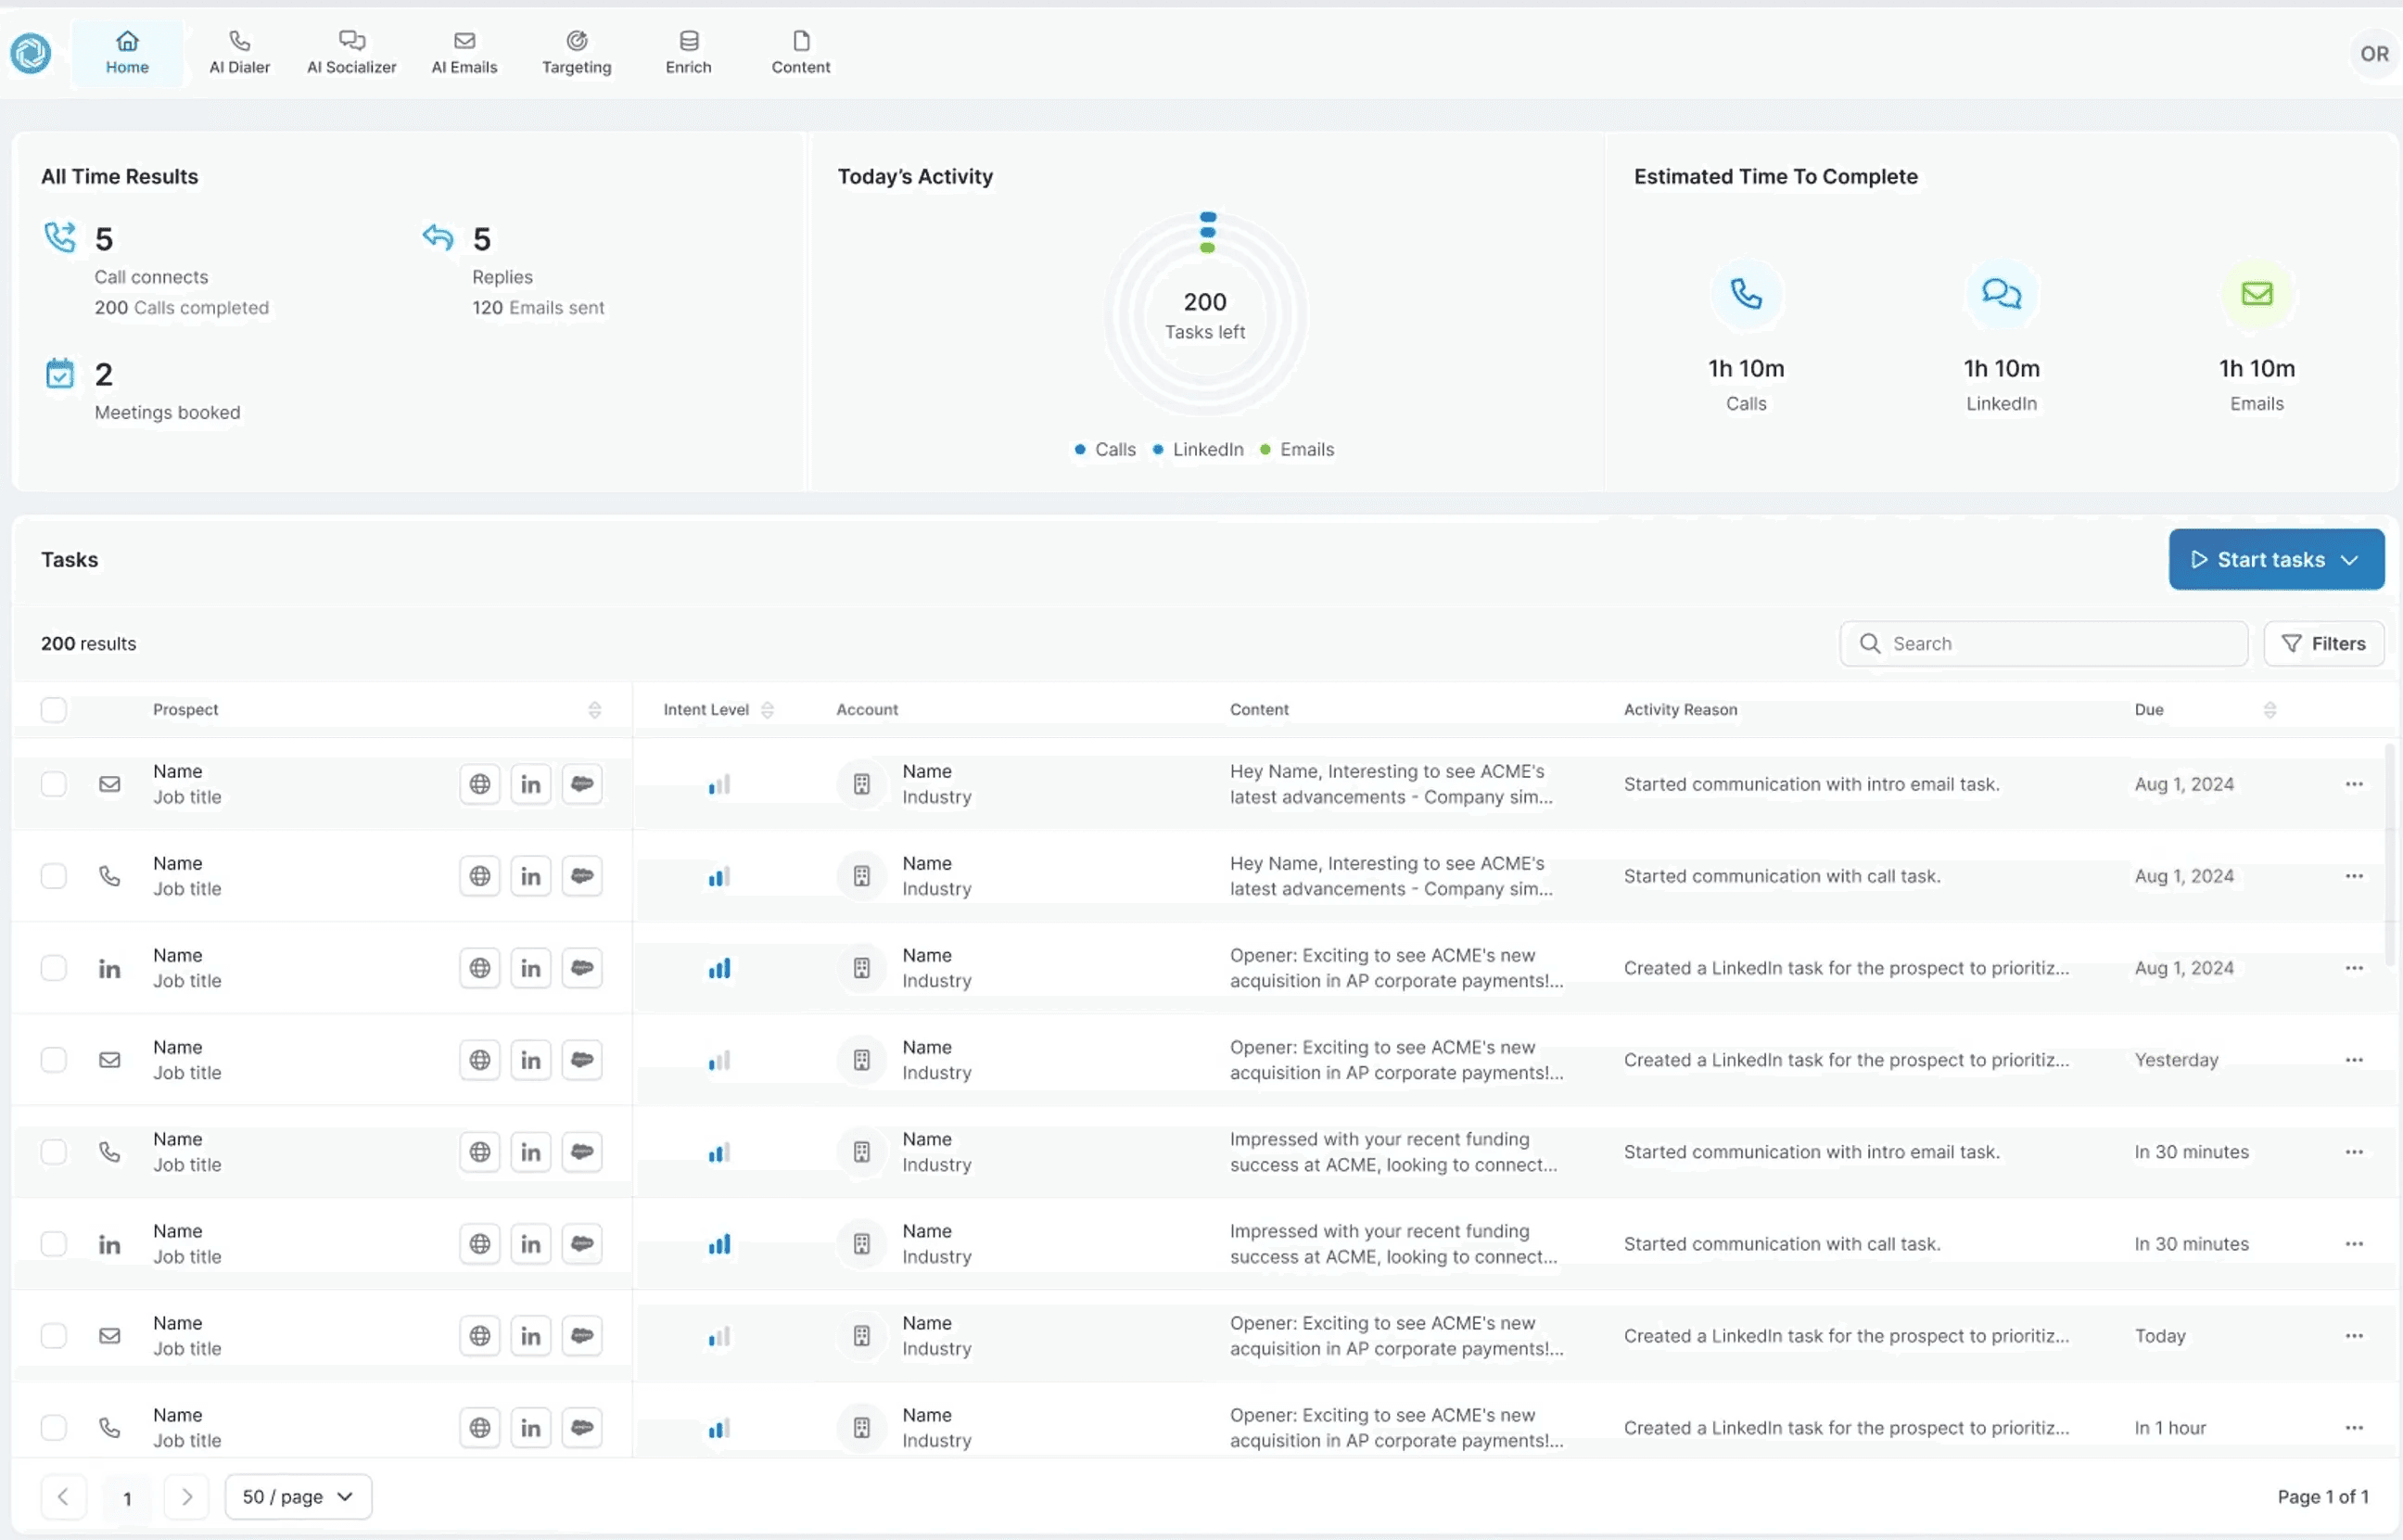Sort by Intent Level column arrows

(x=767, y=709)
